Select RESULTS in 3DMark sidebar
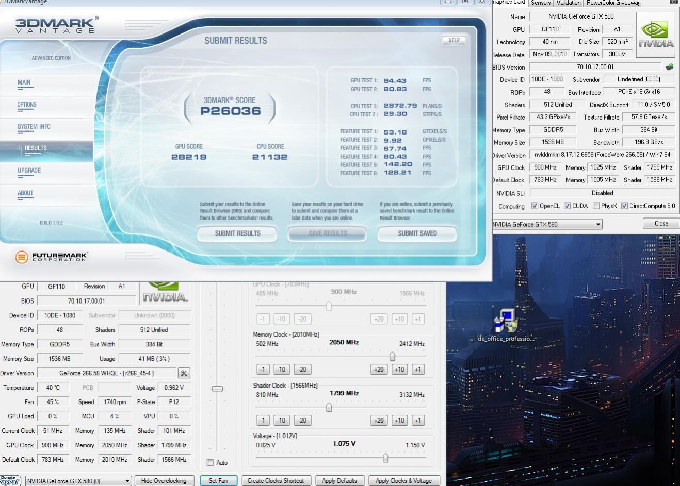This screenshot has width=680, height=486. click(x=36, y=148)
